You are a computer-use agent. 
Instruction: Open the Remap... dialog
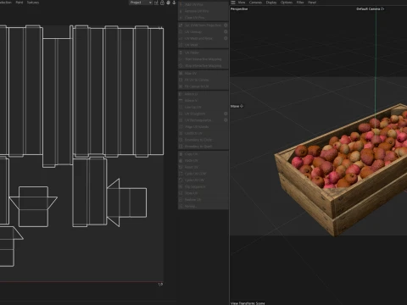tap(203, 206)
